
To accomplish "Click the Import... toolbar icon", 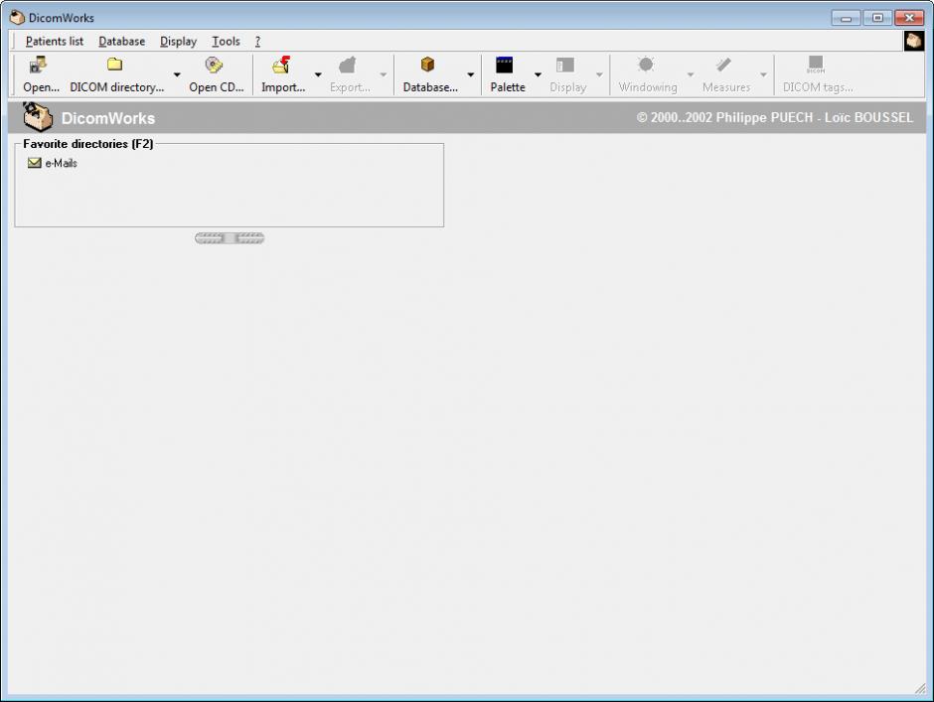I will (281, 65).
